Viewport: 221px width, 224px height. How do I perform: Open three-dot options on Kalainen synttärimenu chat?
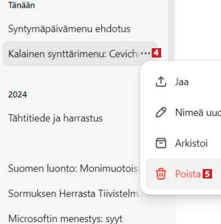pos(145,53)
